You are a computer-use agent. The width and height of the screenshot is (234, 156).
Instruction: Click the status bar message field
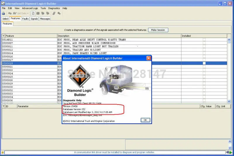[x=115, y=152]
